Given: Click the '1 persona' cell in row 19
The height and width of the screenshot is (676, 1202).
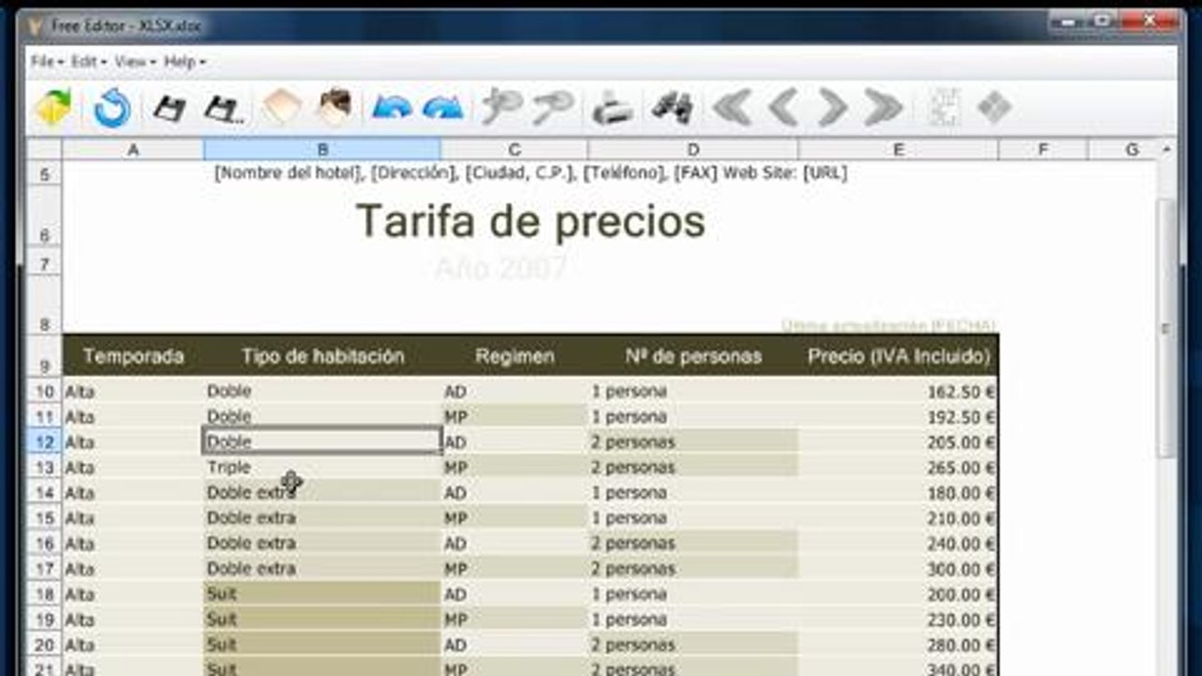Looking at the screenshot, I should click(x=693, y=620).
